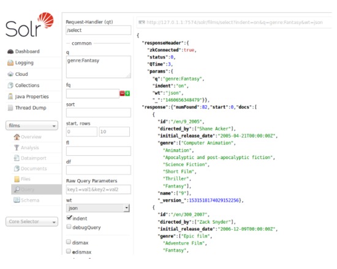Click the Schema icon
Screen dimensions: 337x269
[17, 200]
